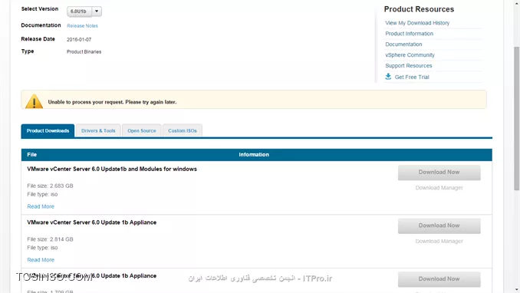Read More about the 2.814 GB Appliance ISO
This screenshot has height=293, width=520.
click(x=41, y=260)
